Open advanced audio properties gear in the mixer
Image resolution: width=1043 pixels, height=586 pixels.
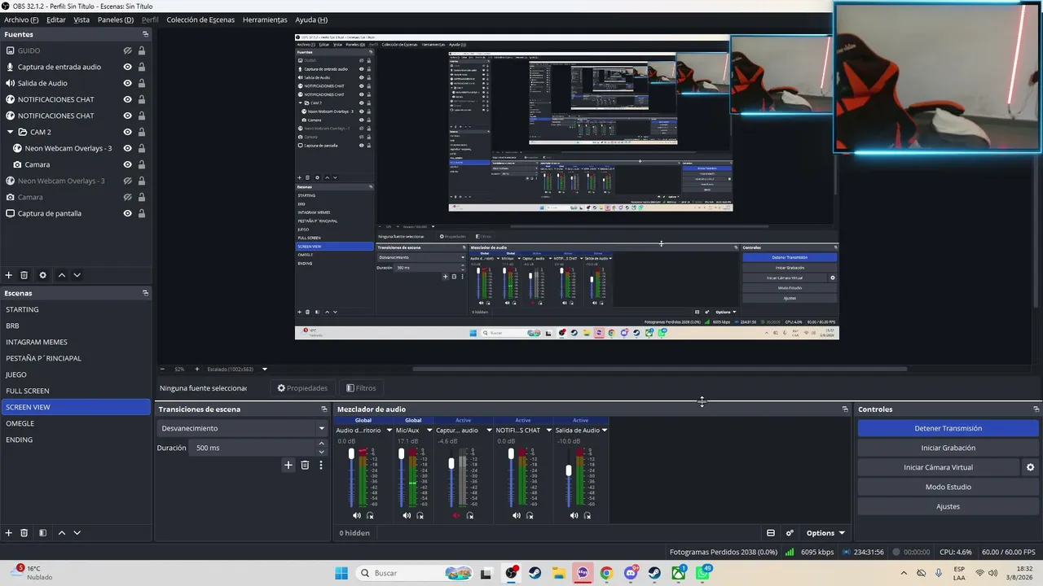click(790, 533)
